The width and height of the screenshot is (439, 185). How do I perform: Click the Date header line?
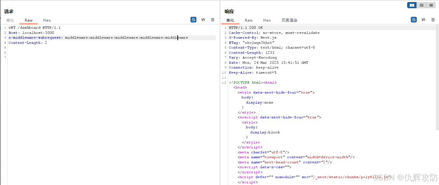(269, 63)
